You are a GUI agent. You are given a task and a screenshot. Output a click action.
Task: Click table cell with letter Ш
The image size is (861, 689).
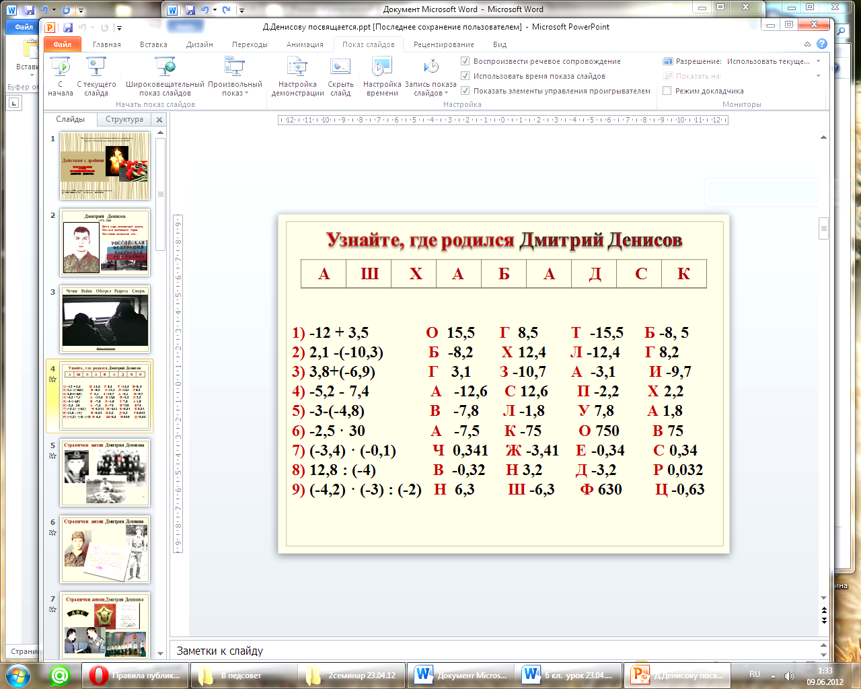click(369, 274)
